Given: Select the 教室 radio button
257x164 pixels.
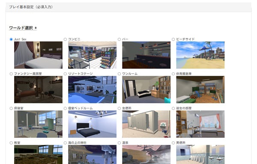Looking at the screenshot, I should click(11, 143).
